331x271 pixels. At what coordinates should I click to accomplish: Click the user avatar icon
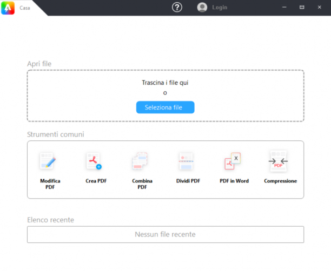(x=202, y=8)
